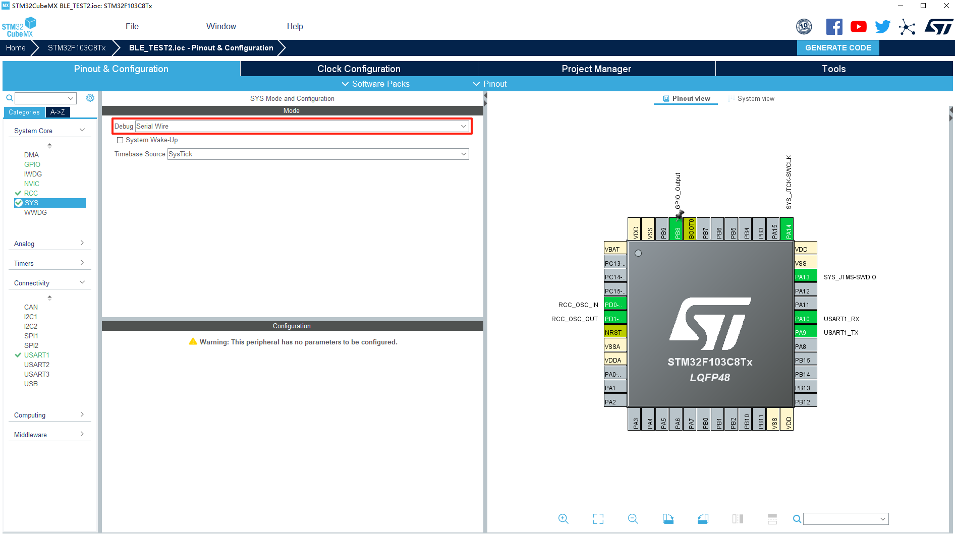
Task: Enable the System Wake-Up checkbox
Action: pos(120,140)
